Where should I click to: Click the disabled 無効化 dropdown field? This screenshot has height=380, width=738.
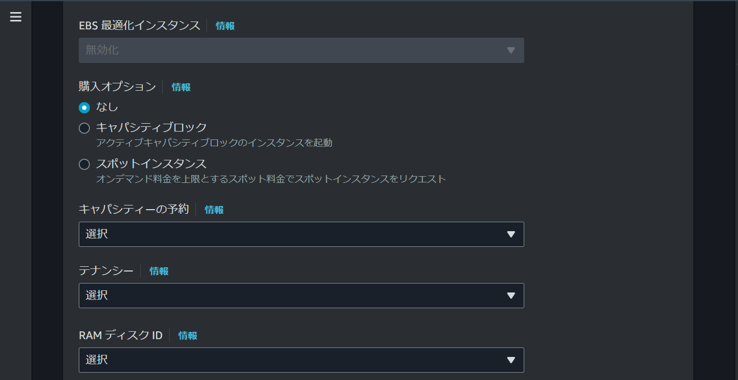point(301,50)
